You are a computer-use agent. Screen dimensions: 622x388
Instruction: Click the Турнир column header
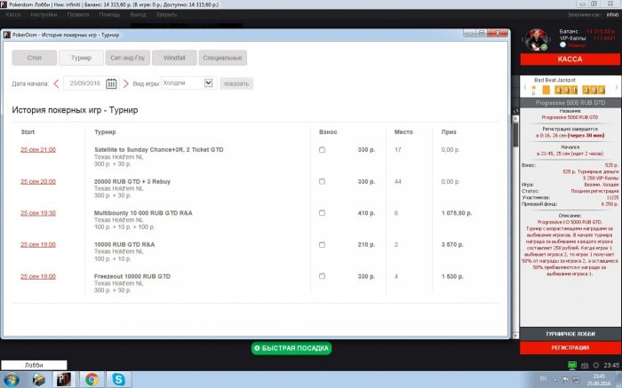point(105,132)
